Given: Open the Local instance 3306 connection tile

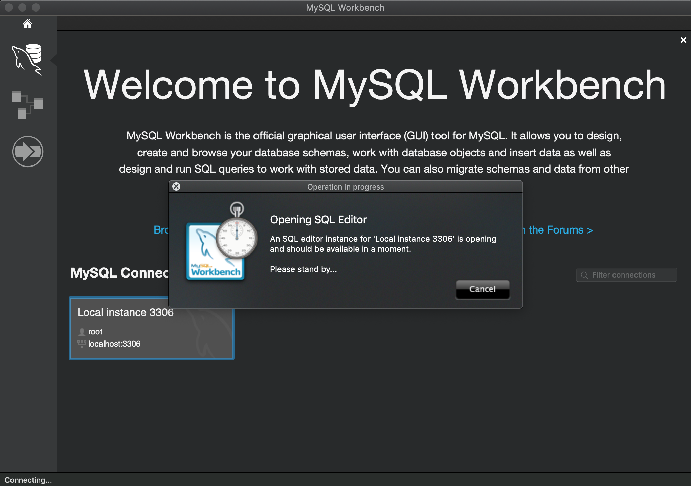Looking at the screenshot, I should click(x=152, y=328).
